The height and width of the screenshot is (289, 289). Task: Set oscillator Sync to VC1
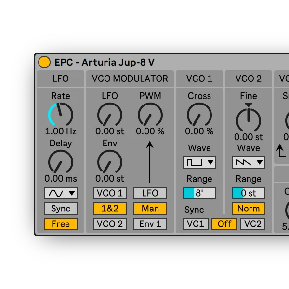click(x=196, y=224)
